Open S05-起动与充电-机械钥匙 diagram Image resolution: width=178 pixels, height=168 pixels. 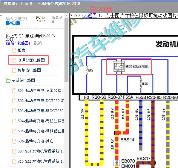41,131
